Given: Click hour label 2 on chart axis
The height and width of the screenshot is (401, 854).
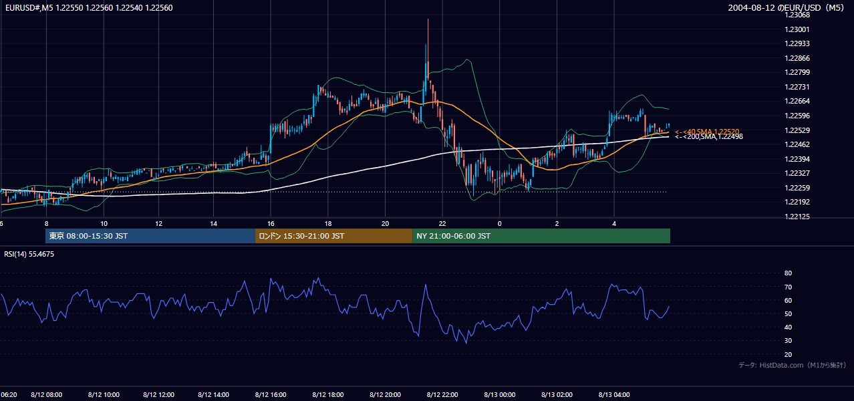Looking at the screenshot, I should tap(557, 223).
